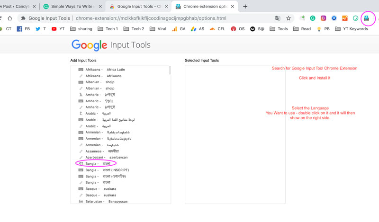Click the translate page icon in address bar
Image resolution: width=379 pixels, height=222 pixels.
(x=278, y=18)
